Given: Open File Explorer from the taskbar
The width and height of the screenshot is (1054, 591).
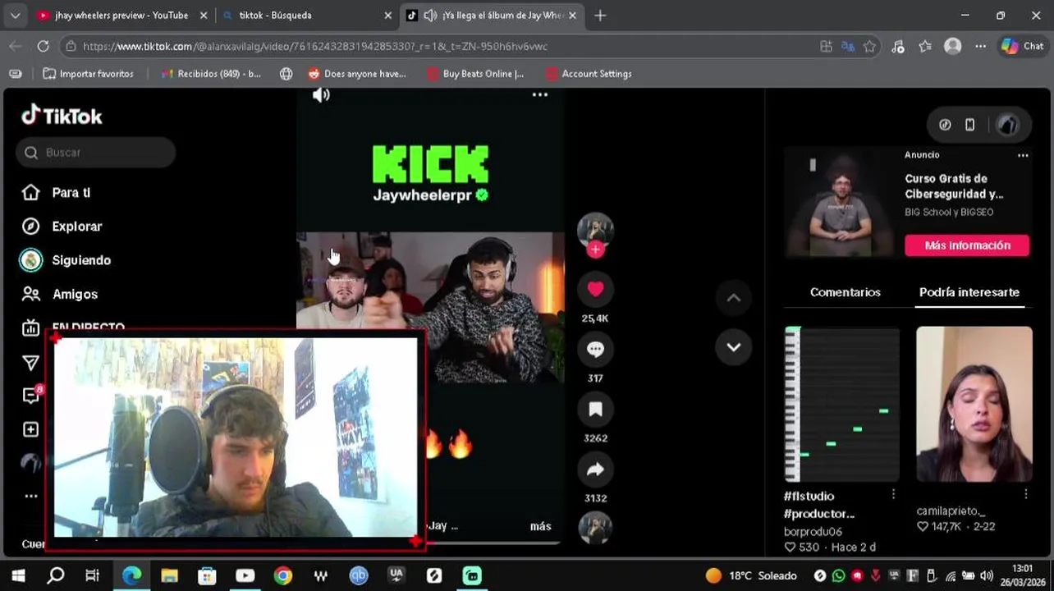Looking at the screenshot, I should (x=169, y=575).
